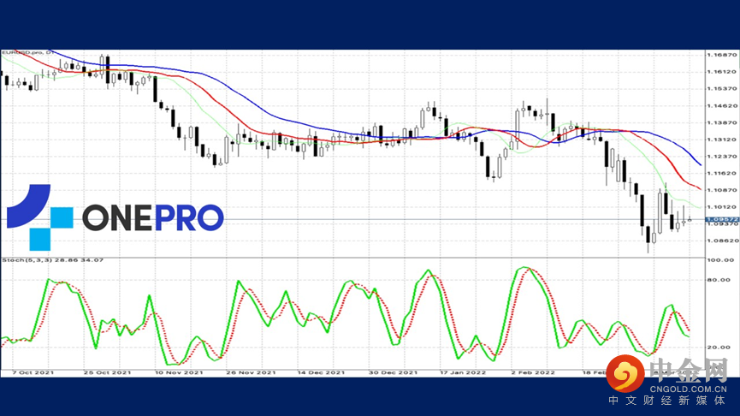740x416 pixels.
Task: Select the ONEPRO brand wordmark
Action: click(x=153, y=217)
